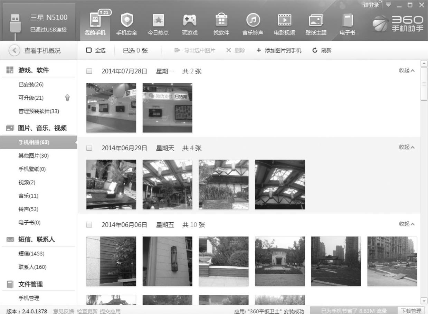
Task: Click 意见反馈 link in status bar
Action: click(x=64, y=311)
